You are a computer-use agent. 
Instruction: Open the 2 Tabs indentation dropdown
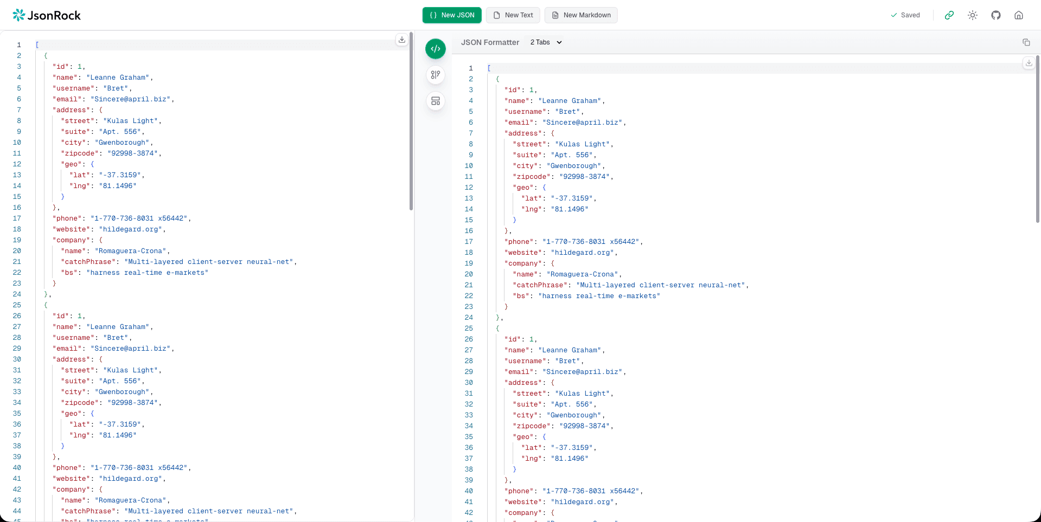click(546, 42)
